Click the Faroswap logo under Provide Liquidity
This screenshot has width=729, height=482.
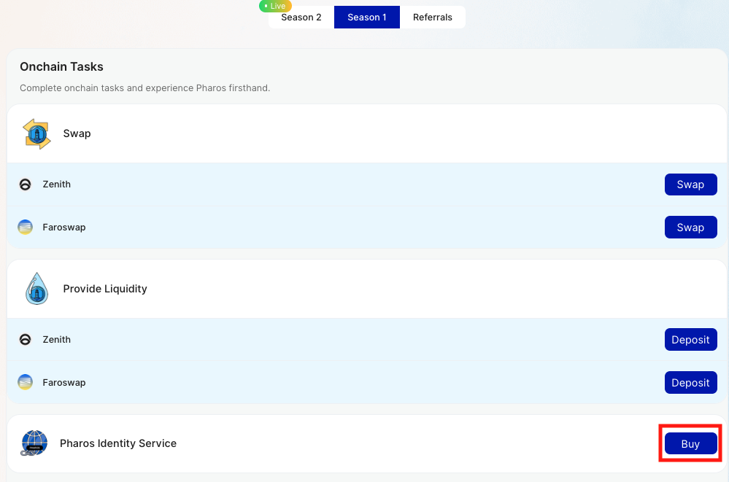click(25, 383)
